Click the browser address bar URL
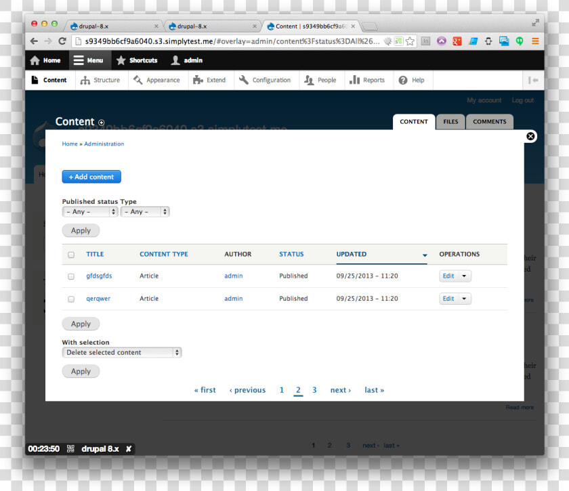This screenshot has width=569, height=491. 232,41
